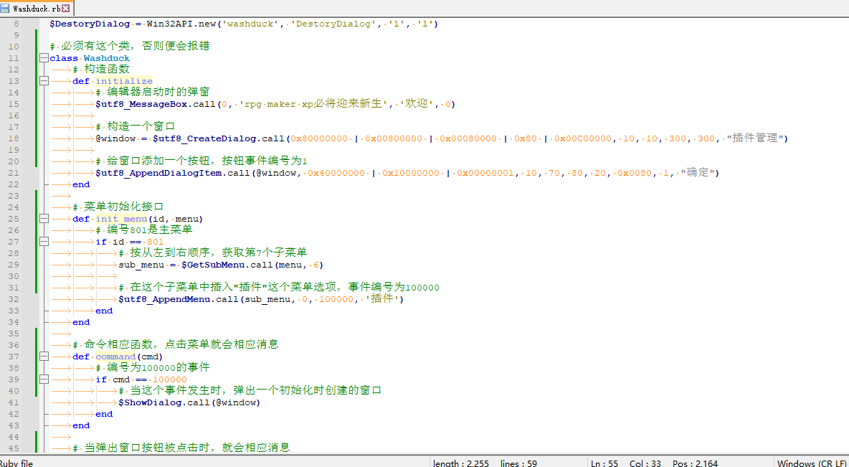Click line number 32 in the margin
The width and height of the screenshot is (849, 467).
pos(14,299)
